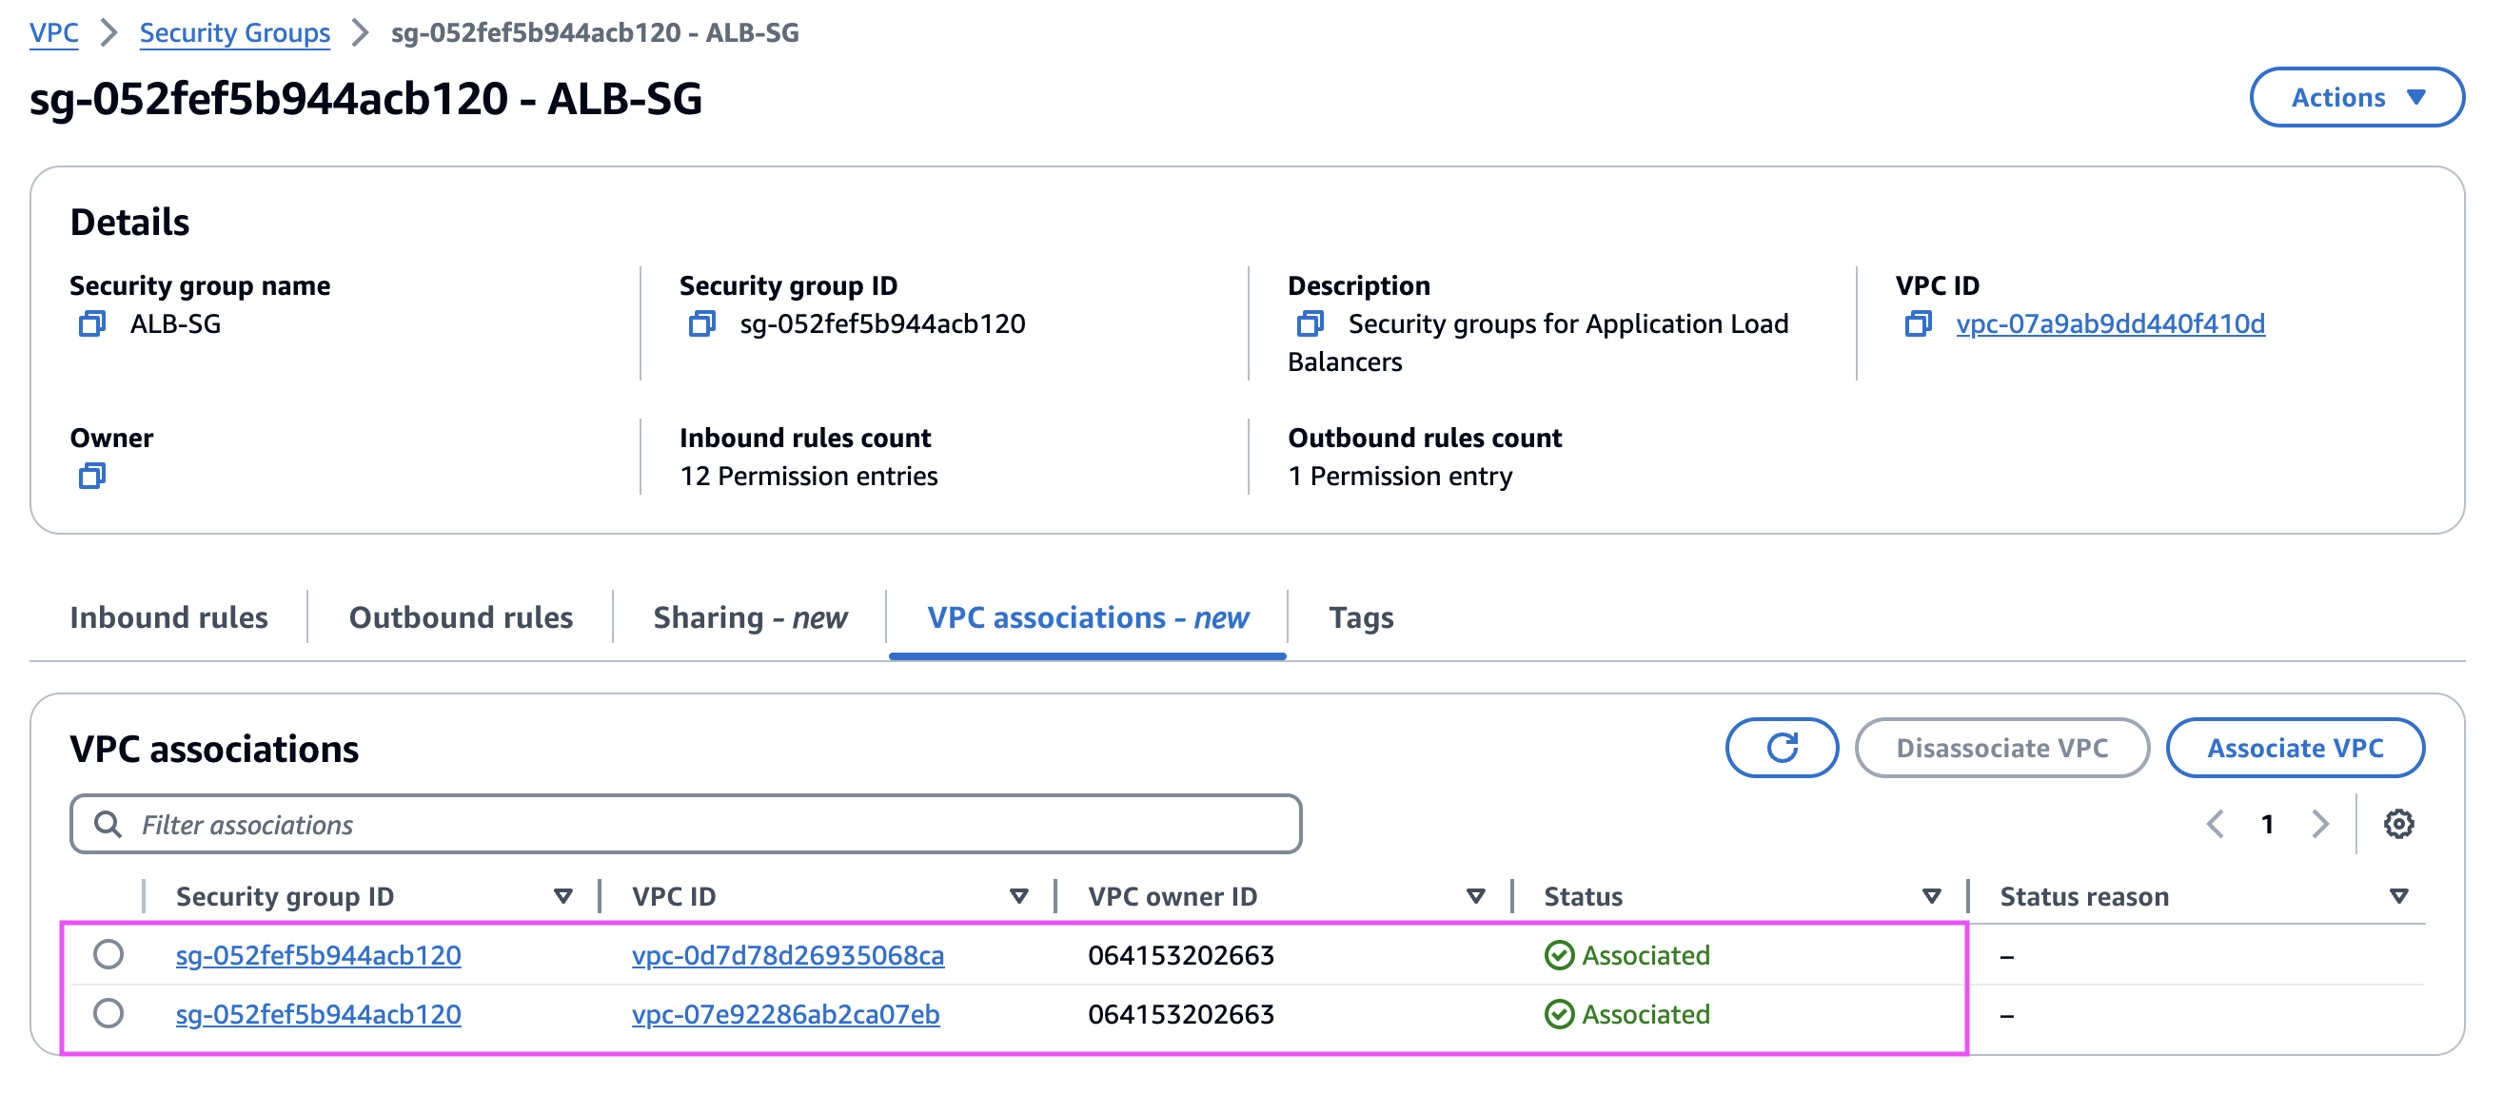Click the Associate VPC button
Viewport: 2503px width, 1094px height.
coord(2294,747)
